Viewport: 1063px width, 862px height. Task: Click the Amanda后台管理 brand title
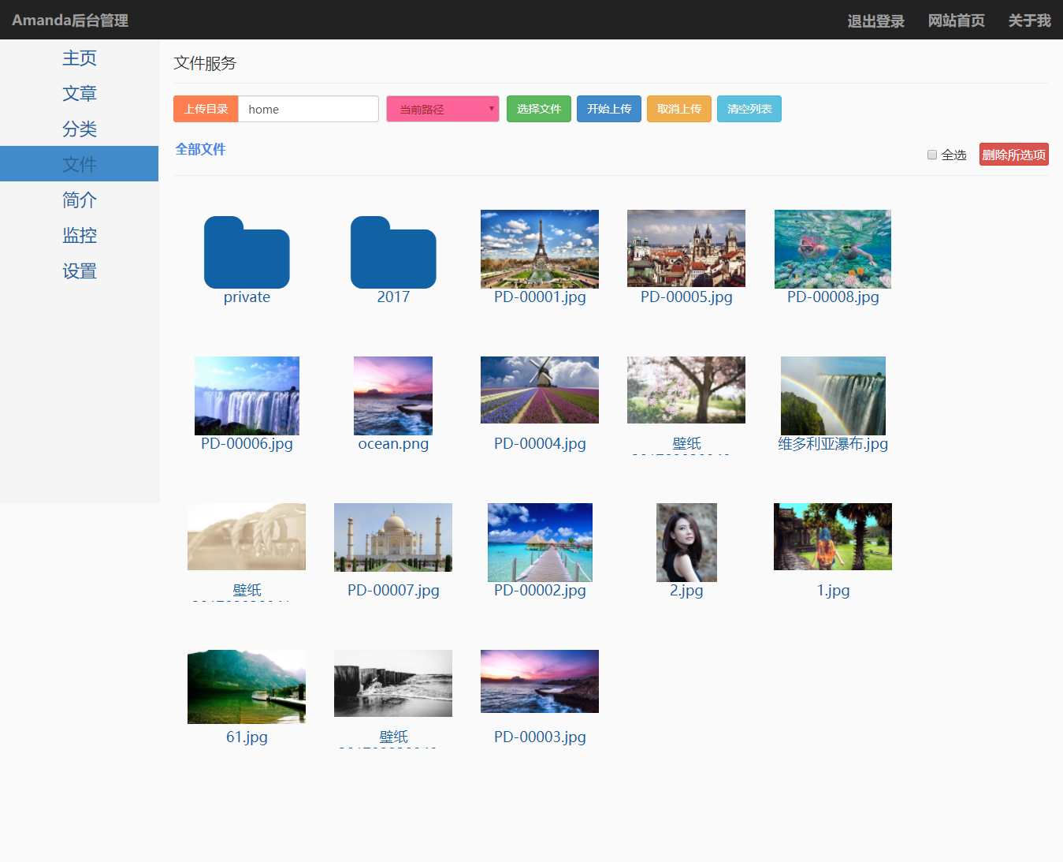tap(70, 21)
